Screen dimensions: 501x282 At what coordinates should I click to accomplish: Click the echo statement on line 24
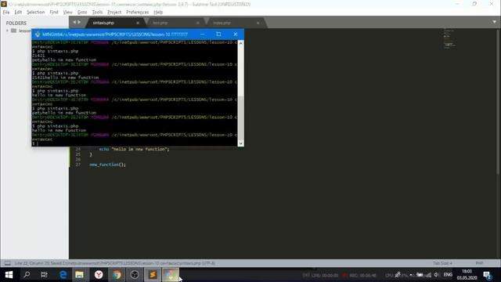134,150
